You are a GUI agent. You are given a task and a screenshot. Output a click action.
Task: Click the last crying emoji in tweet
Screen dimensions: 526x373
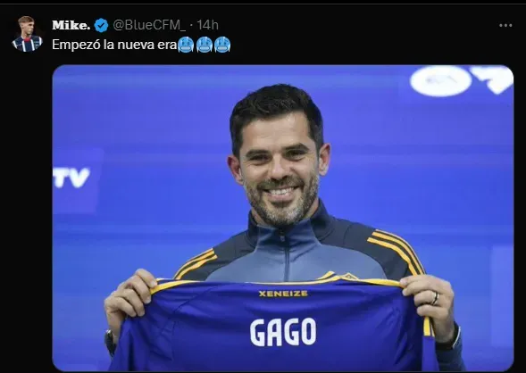(x=222, y=45)
